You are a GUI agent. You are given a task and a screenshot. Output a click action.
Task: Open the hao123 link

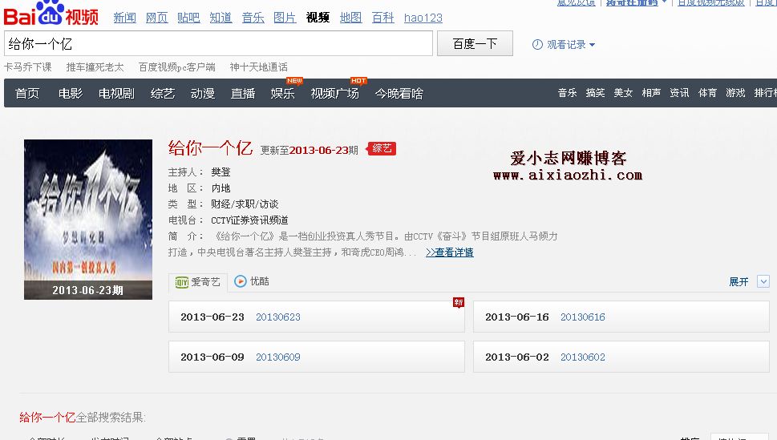click(x=423, y=18)
